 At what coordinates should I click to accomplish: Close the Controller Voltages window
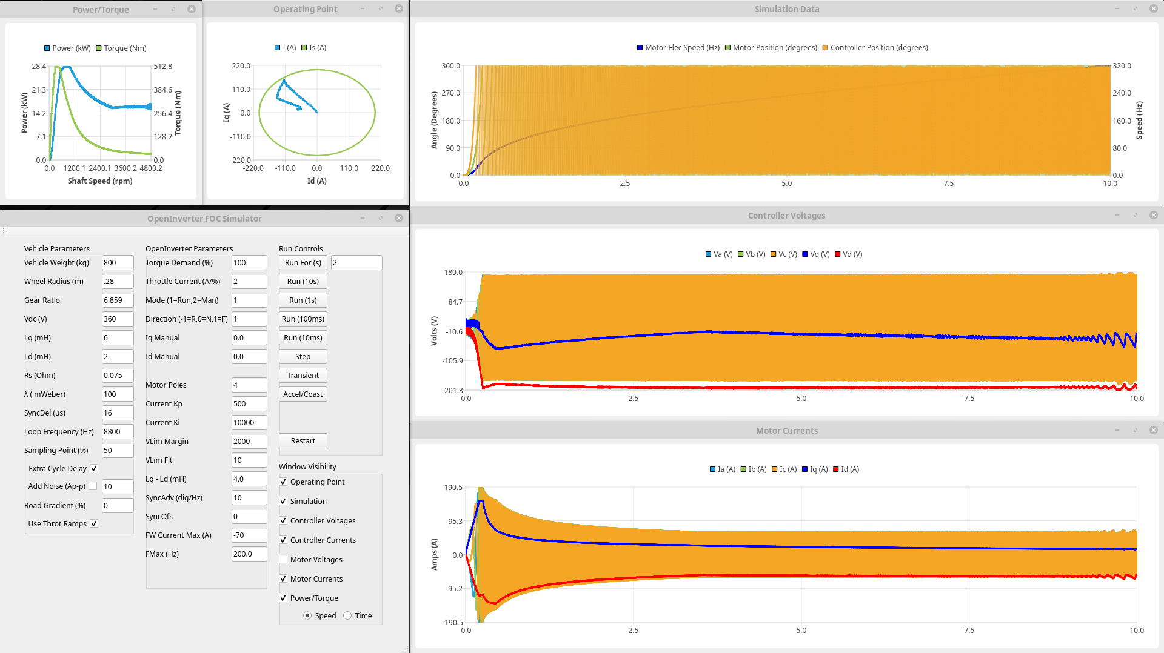(x=1153, y=215)
